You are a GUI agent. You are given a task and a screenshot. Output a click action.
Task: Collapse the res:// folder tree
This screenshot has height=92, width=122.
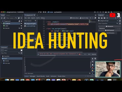pyautogui.click(x=1, y=59)
